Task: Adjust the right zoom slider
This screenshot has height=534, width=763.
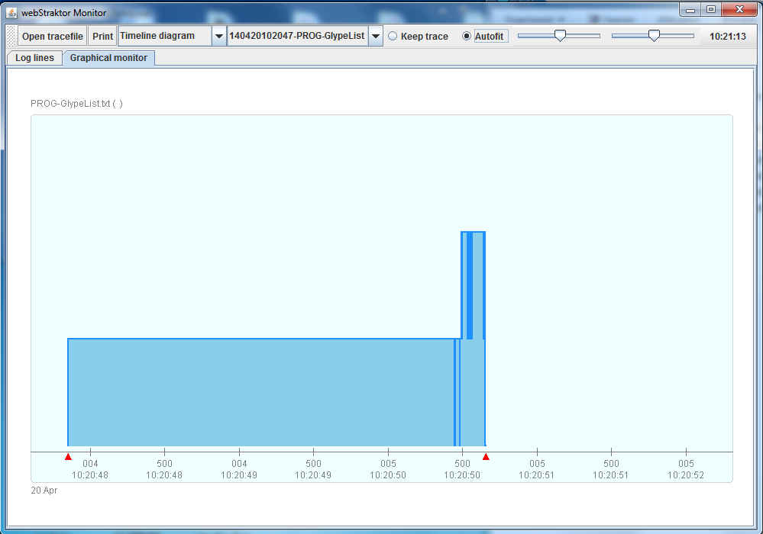Action: (654, 35)
